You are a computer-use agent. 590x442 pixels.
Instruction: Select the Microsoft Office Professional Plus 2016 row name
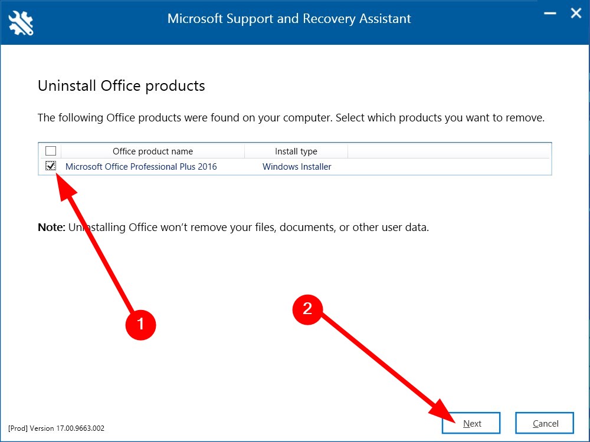click(141, 167)
